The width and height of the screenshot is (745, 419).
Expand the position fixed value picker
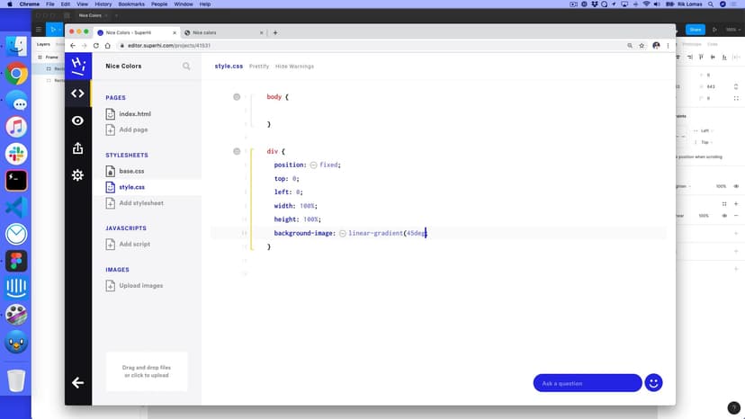pos(313,165)
